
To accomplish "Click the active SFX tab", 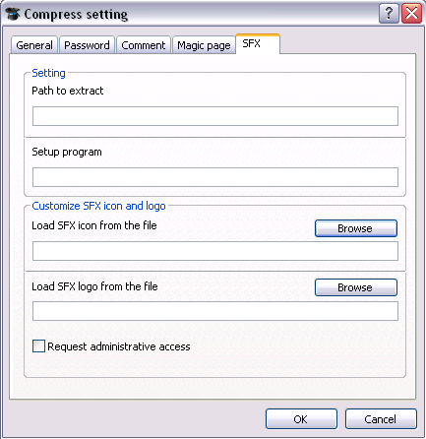I will pyautogui.click(x=258, y=43).
